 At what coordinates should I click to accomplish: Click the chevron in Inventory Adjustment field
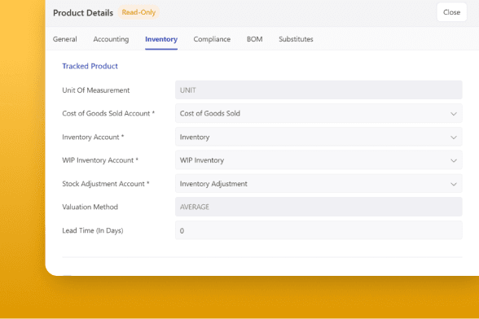453,184
